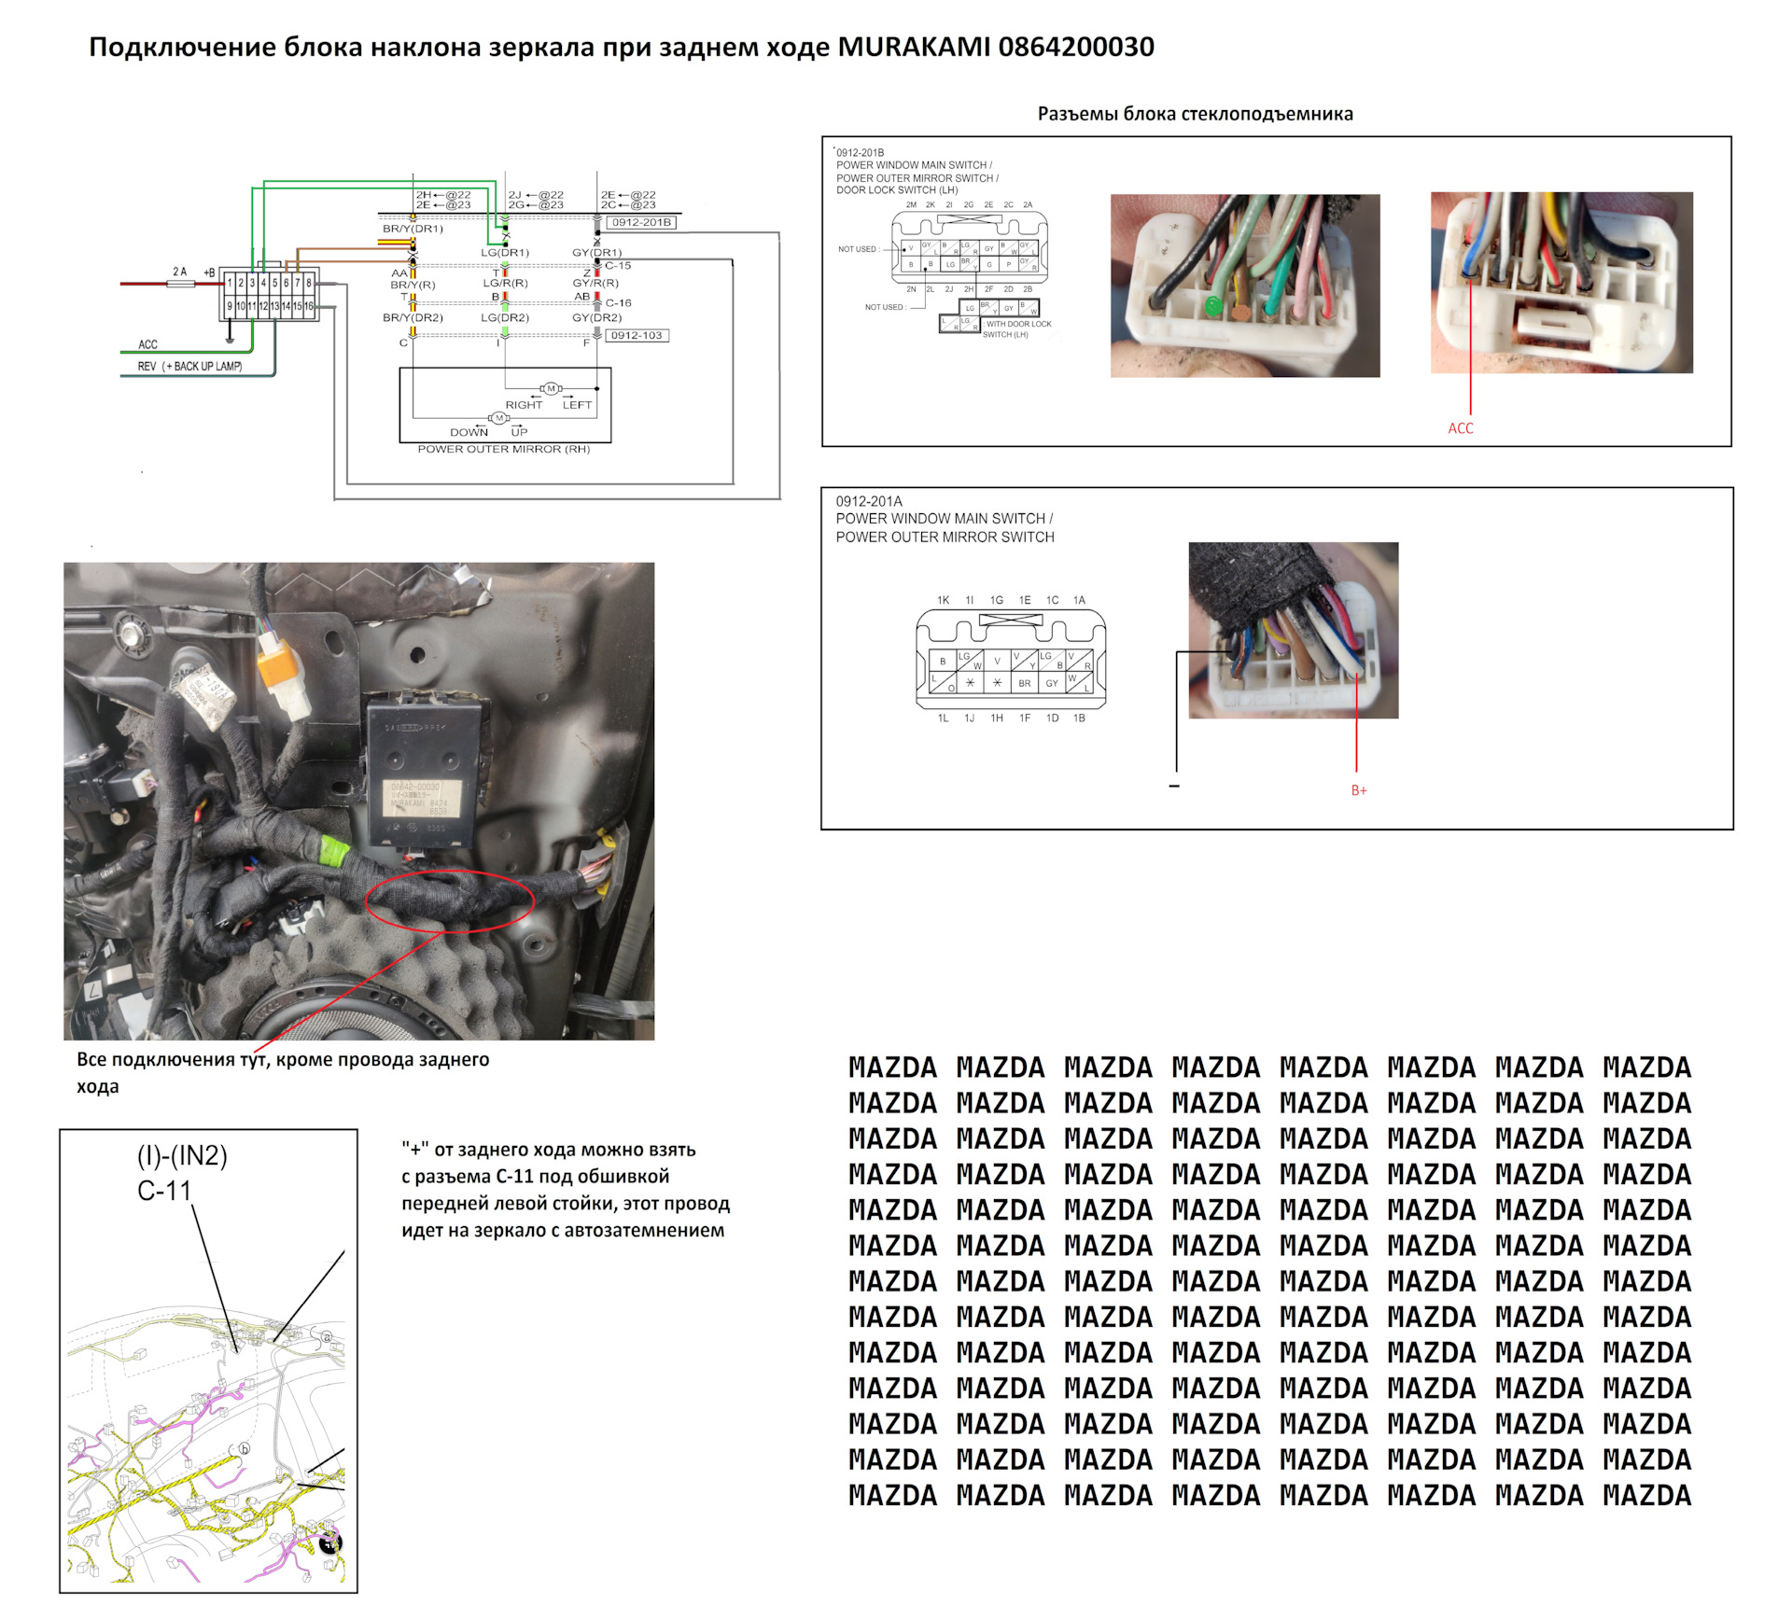
Task: Click the 'LG/R(R)' wire label
Action: pos(505,283)
